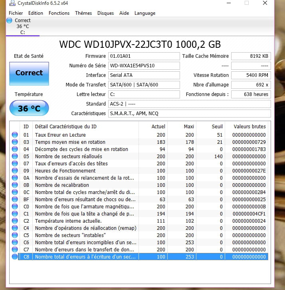Click the Vitesse Rotation 5400 RPM field
This screenshot has width=285, height=290.
point(251,75)
